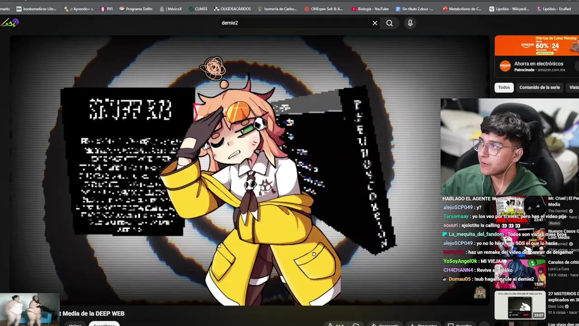
Task: Open Sin título 2.docx bookmark
Action: pos(414,9)
